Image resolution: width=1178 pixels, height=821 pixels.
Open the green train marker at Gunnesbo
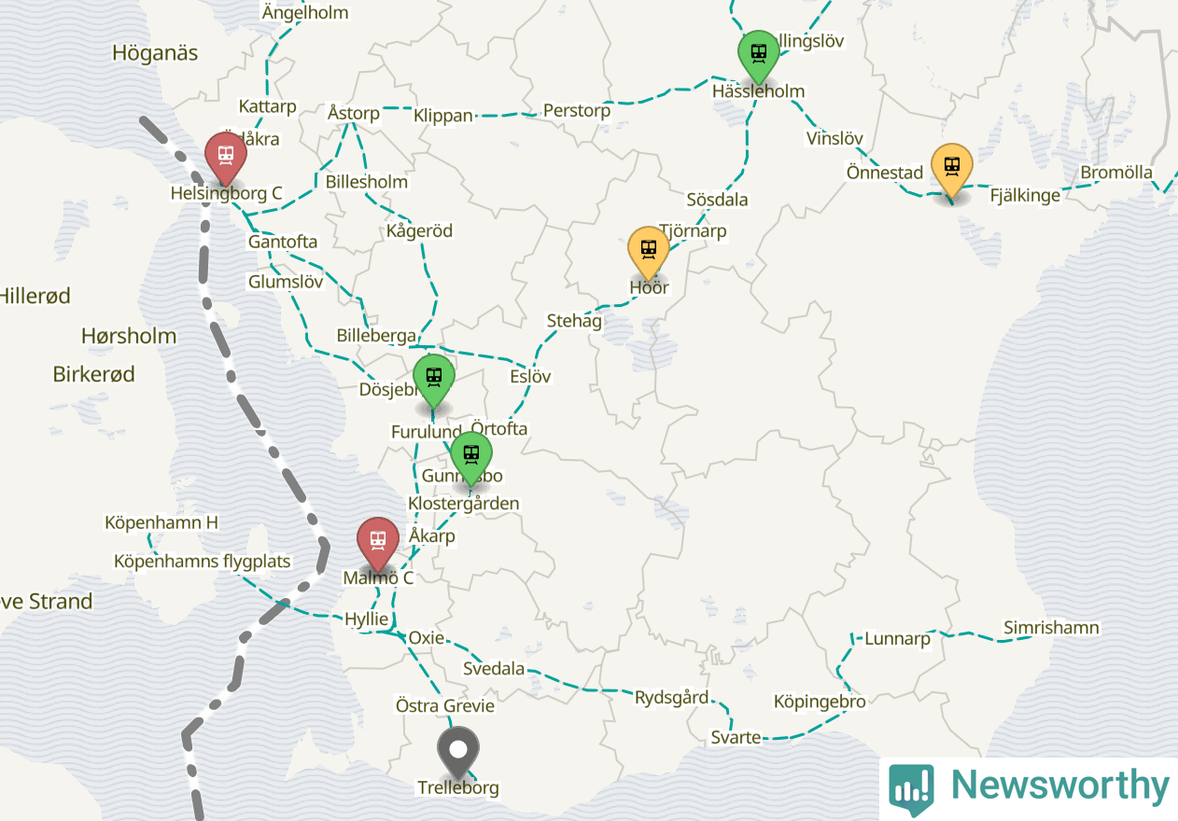click(471, 457)
